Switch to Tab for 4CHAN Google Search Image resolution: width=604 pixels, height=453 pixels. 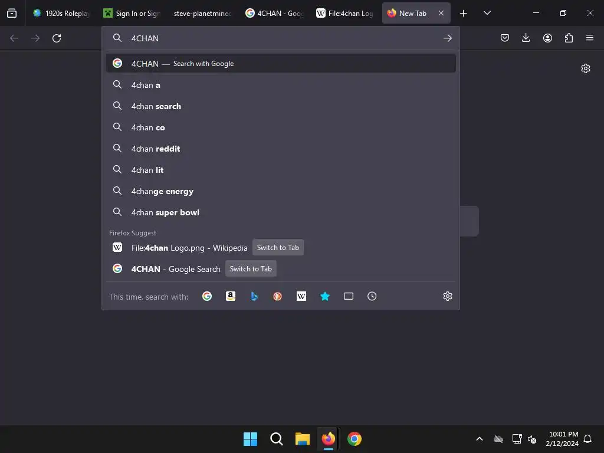pyautogui.click(x=251, y=269)
